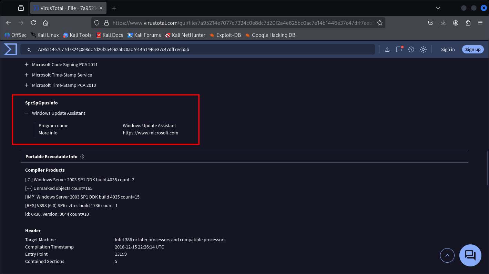489x274 pixels.
Task: Click the VirusTotal logo icon
Action: pos(10,49)
